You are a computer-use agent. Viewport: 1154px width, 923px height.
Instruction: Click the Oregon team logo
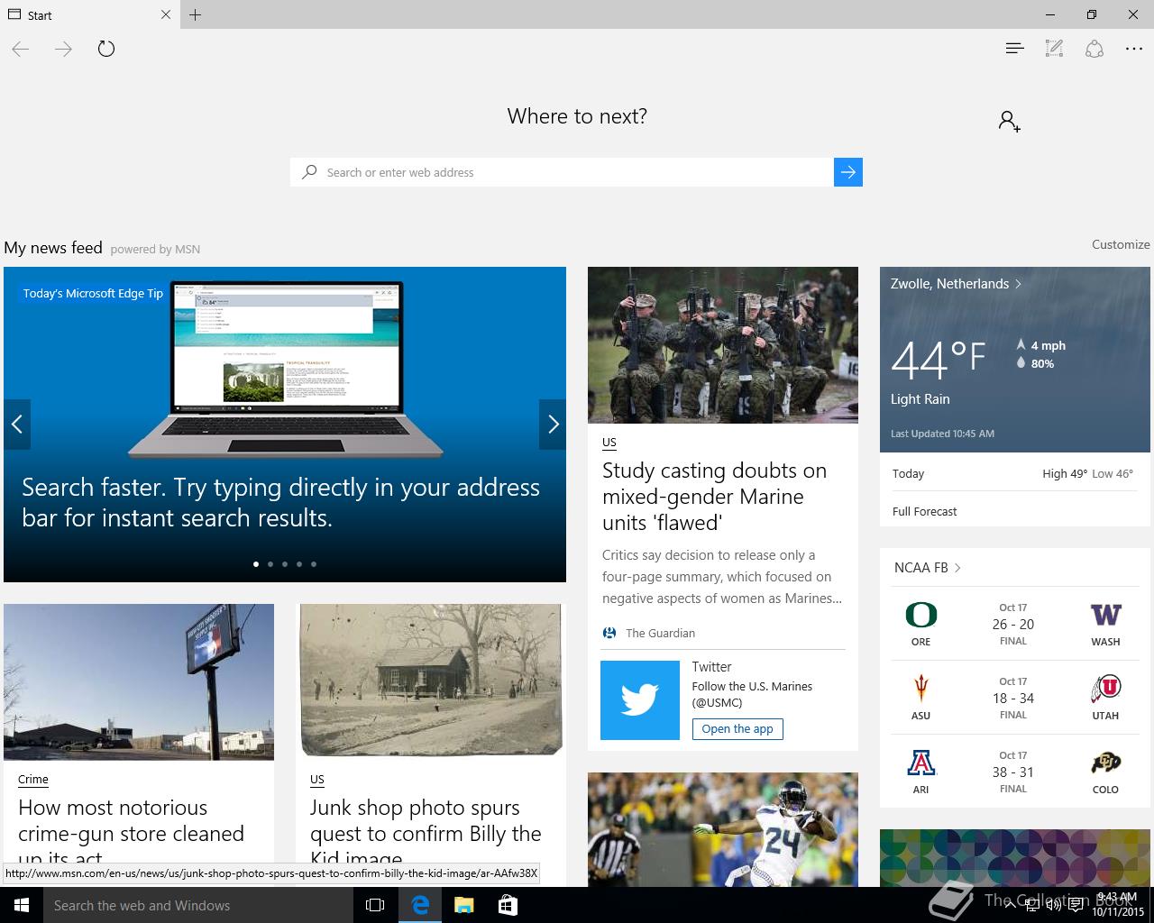pyautogui.click(x=920, y=616)
